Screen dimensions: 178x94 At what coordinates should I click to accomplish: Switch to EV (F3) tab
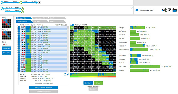coord(57,18)
